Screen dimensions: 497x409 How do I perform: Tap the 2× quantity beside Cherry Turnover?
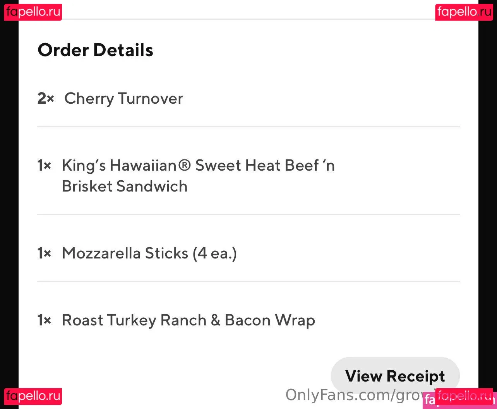45,99
